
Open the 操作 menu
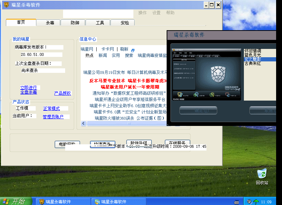(x=142, y=13)
